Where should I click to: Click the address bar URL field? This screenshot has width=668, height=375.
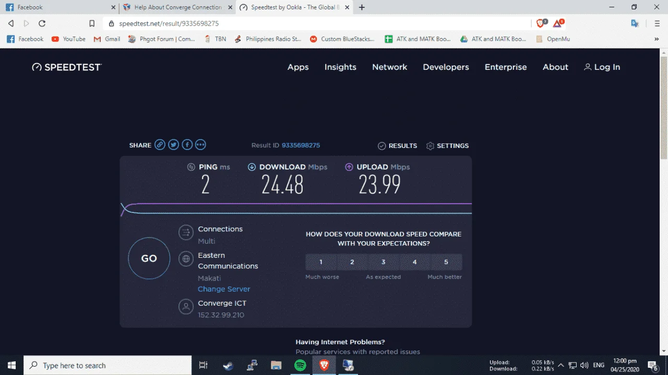pos(318,23)
